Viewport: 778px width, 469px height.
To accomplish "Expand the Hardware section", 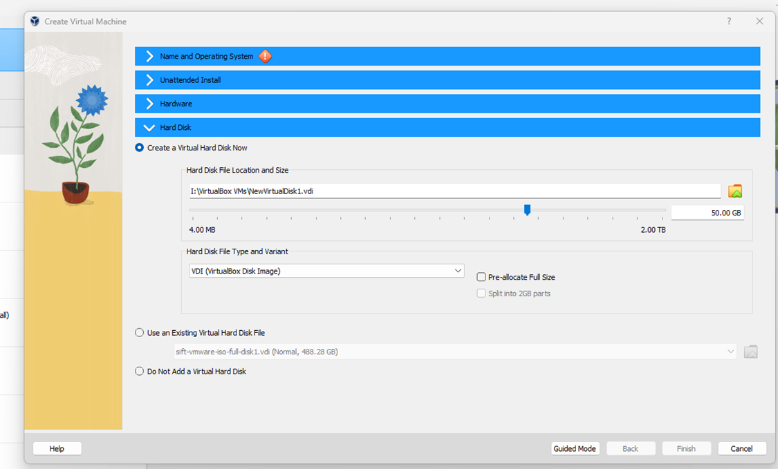I will coord(151,103).
